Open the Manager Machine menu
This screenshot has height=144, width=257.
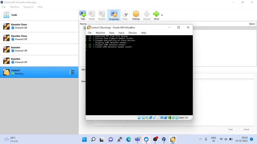pyautogui.click(x=14, y=7)
